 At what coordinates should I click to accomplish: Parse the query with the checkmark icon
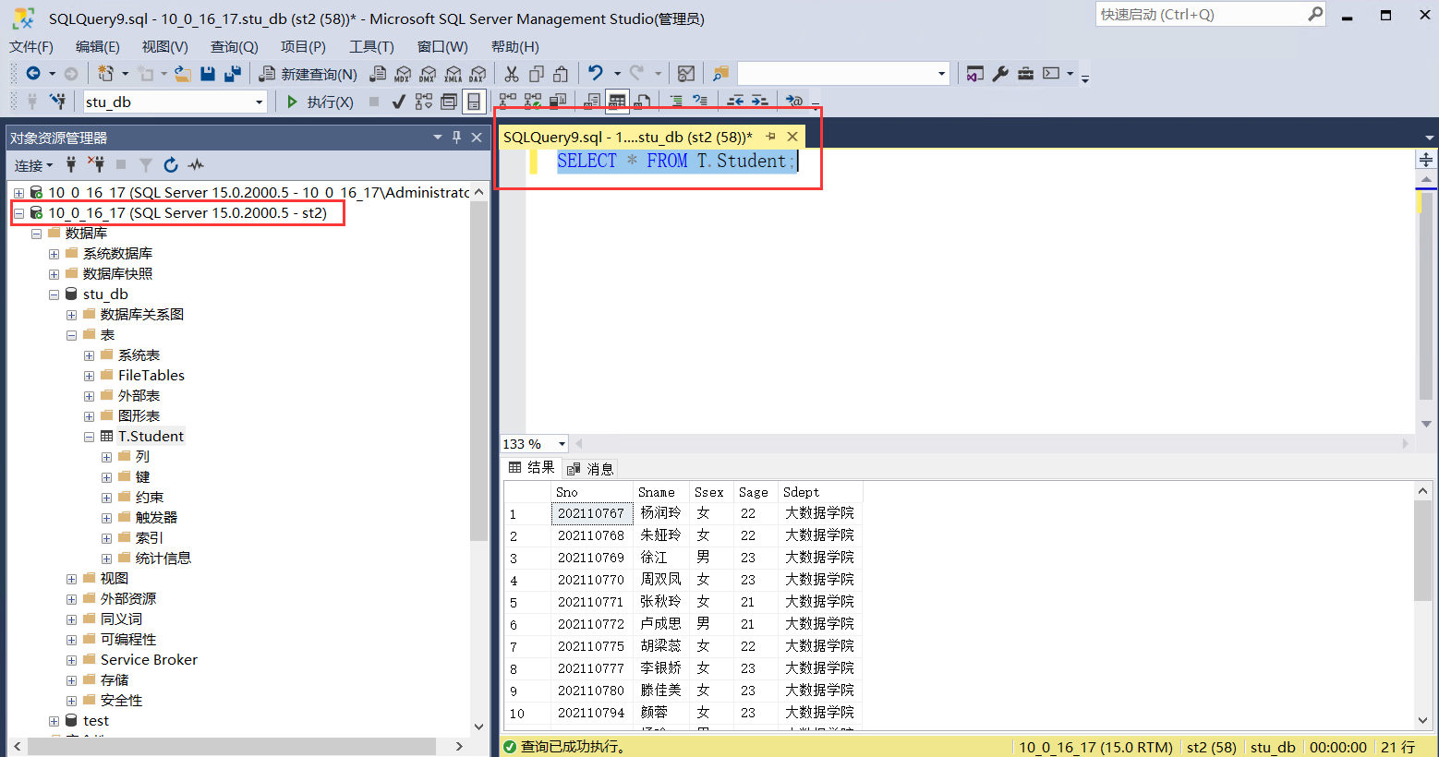(399, 102)
